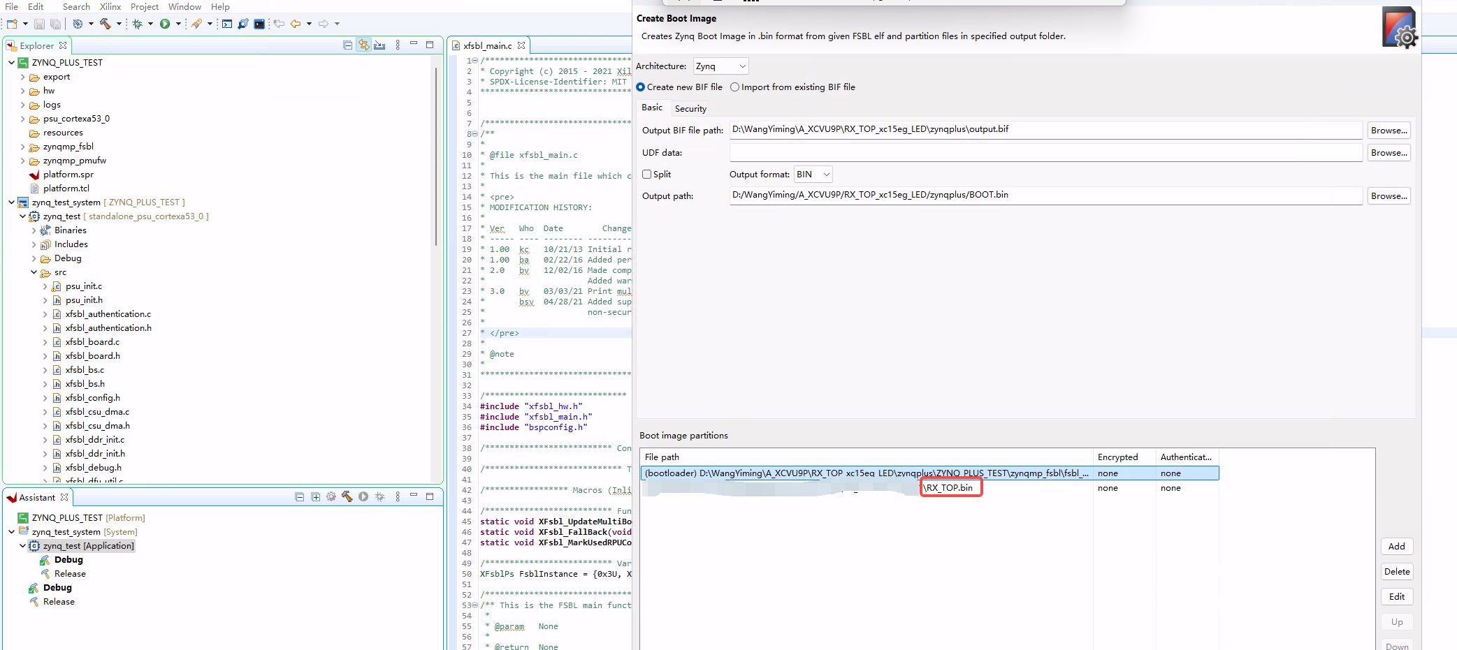Click the Output BIF file path field
The width and height of the screenshot is (1457, 650).
(x=1046, y=130)
